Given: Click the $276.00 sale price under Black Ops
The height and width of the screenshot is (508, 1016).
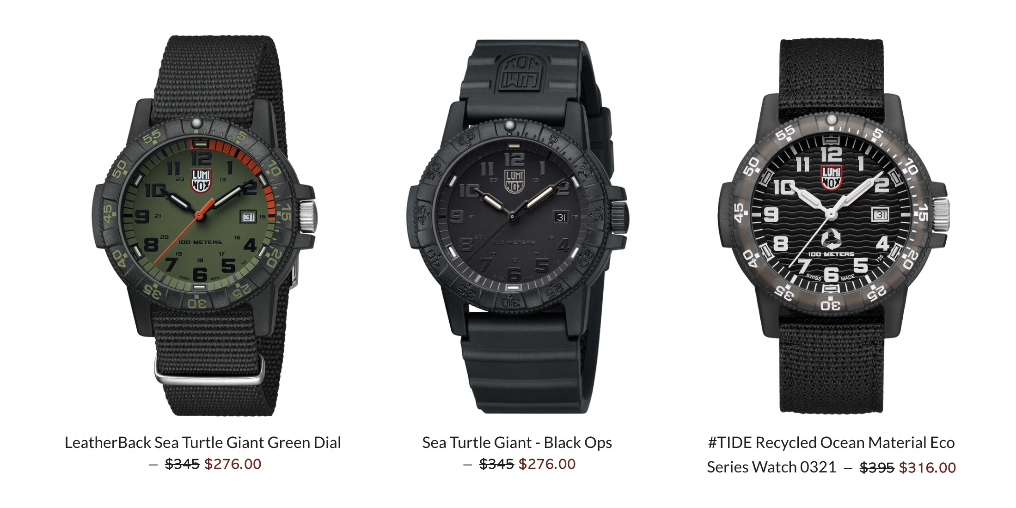Looking at the screenshot, I should point(547,464).
